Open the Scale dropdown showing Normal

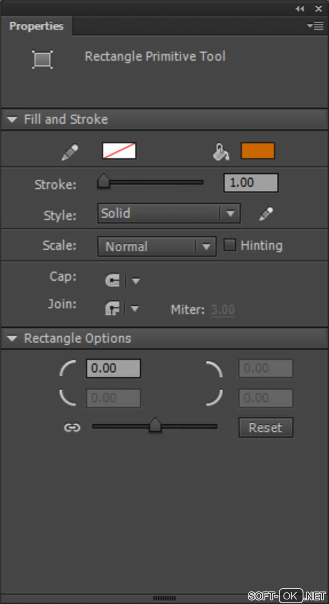coord(157,247)
